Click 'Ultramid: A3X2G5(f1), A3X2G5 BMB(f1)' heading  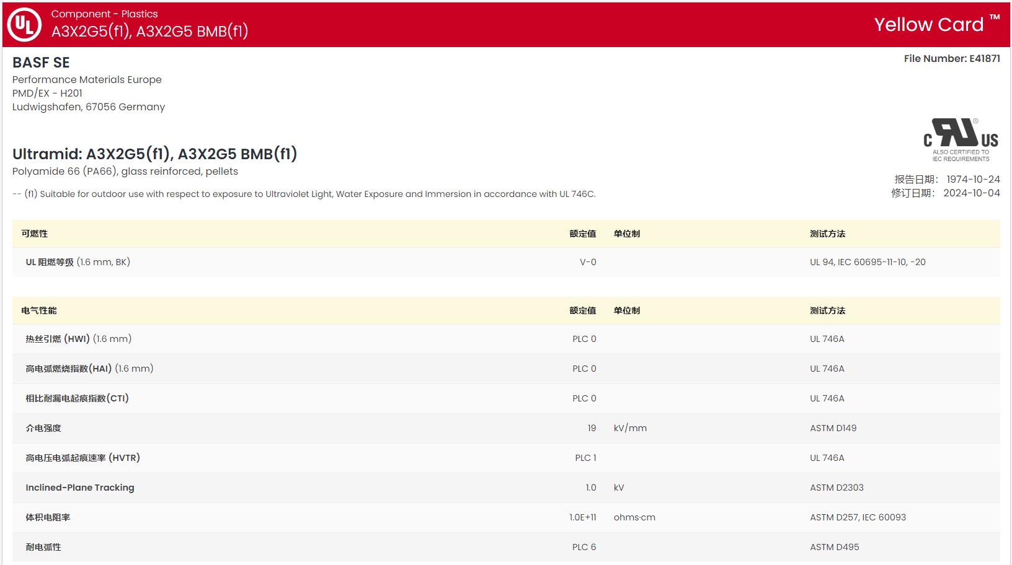(x=155, y=154)
